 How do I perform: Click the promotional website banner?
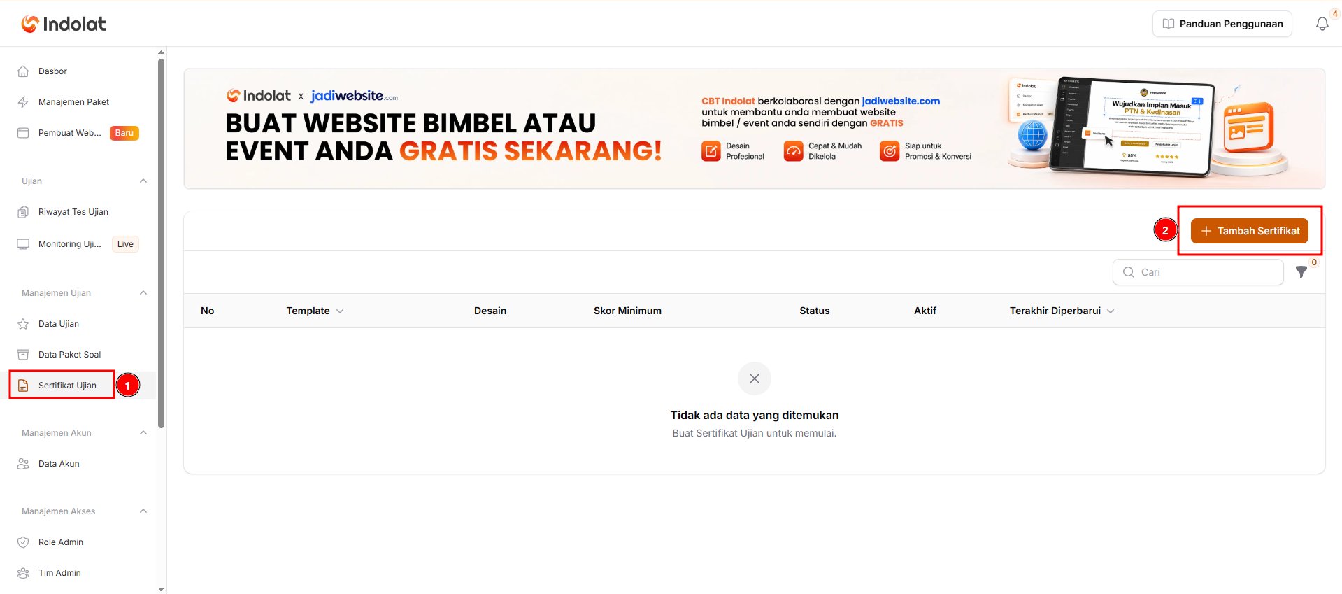(x=754, y=129)
